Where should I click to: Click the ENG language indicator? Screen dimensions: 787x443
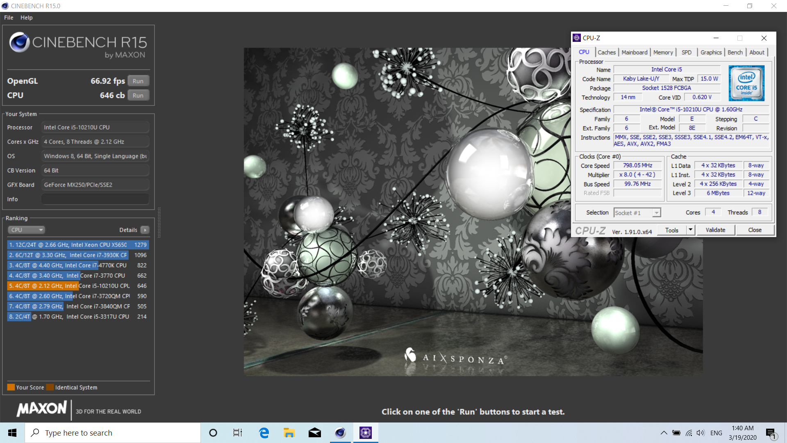(716, 433)
